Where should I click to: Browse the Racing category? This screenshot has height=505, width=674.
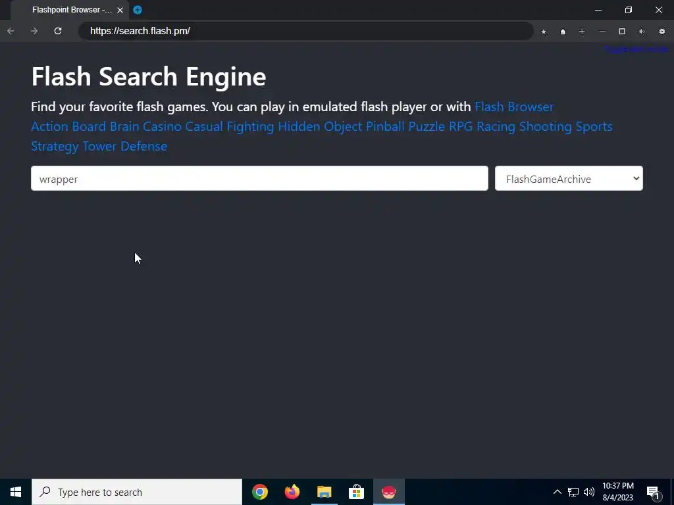[496, 127]
